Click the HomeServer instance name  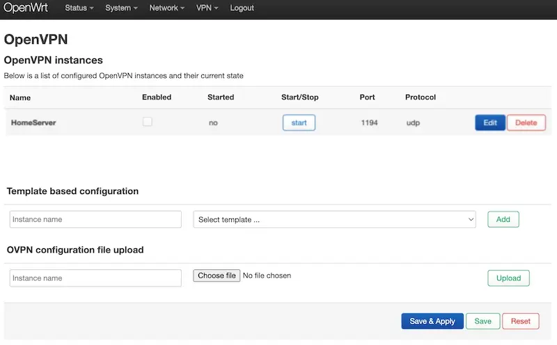tap(33, 123)
